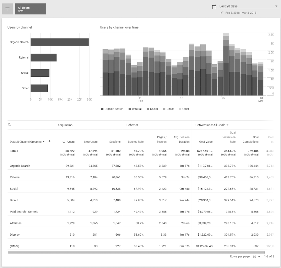Click the Organic Search bar in channel chart
The image size is (281, 268).
[x=60, y=42]
